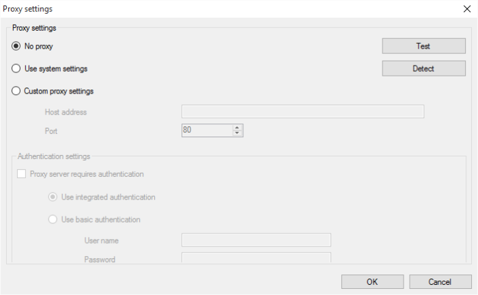This screenshot has width=478, height=295.
Task: Close the Proxy settings dialog
Action: [x=466, y=9]
